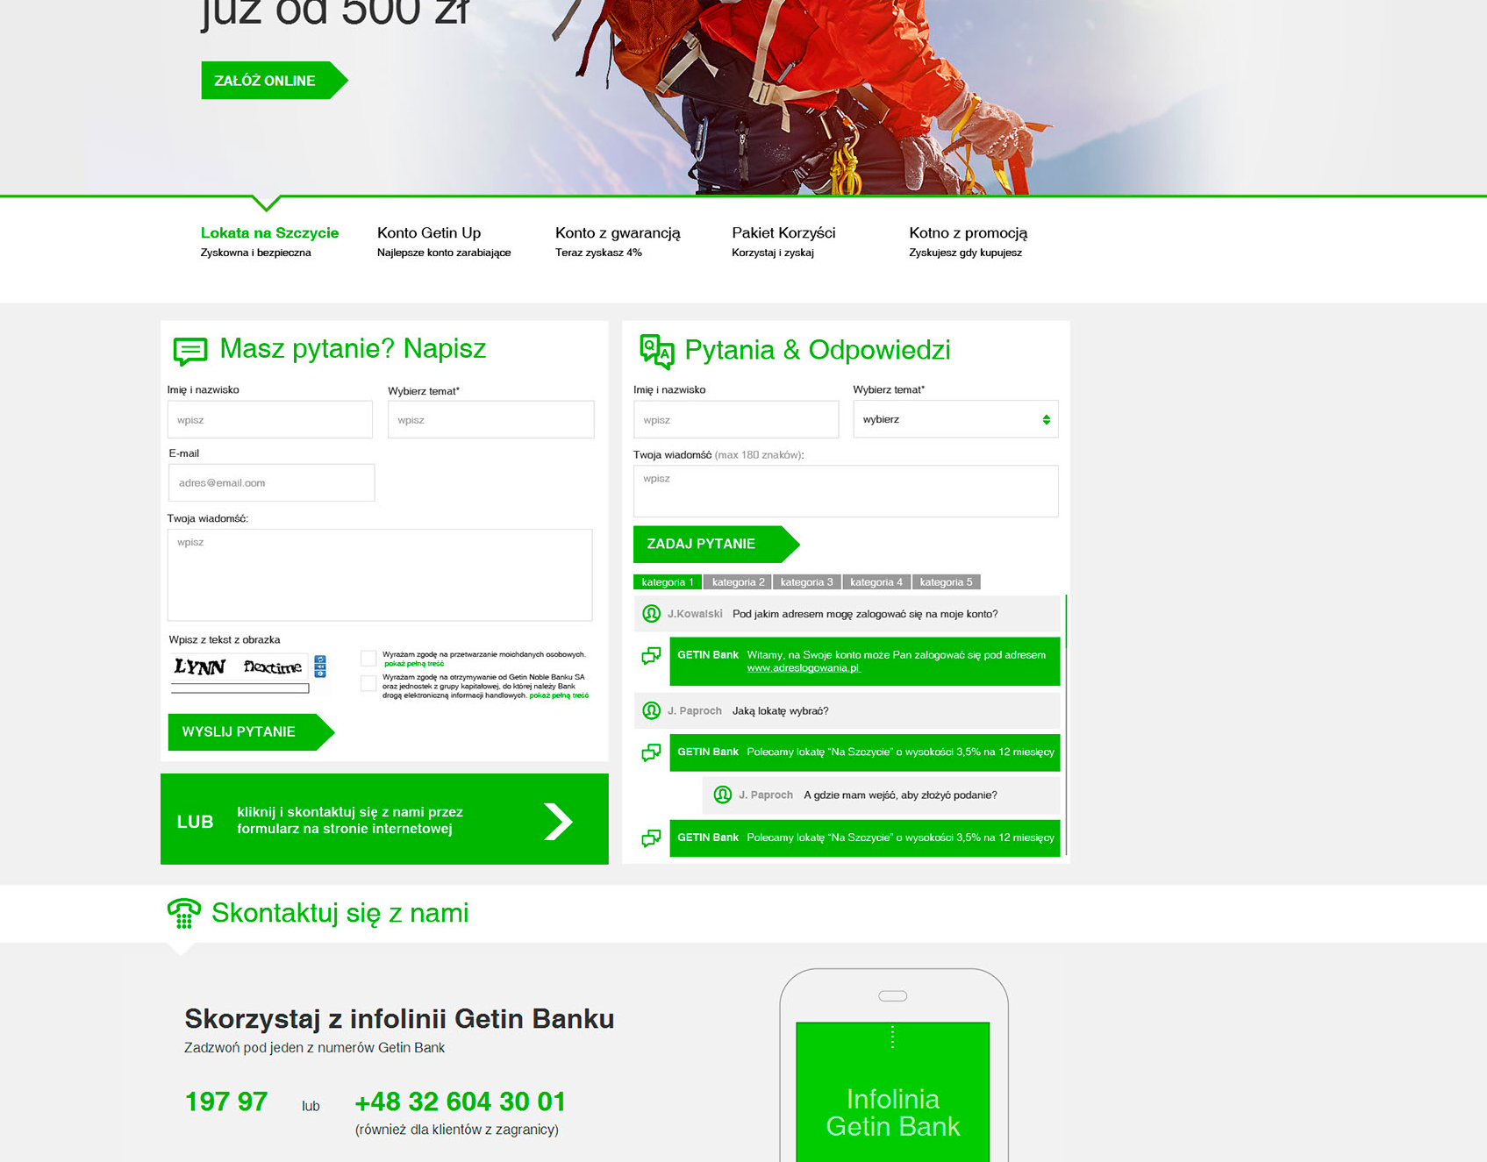Click the white arrow on the LUB banner
Screen dimensions: 1487x1162
pyautogui.click(x=558, y=822)
